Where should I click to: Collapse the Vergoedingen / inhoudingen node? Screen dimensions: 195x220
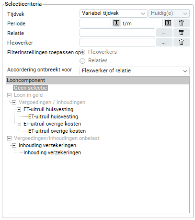14,102
